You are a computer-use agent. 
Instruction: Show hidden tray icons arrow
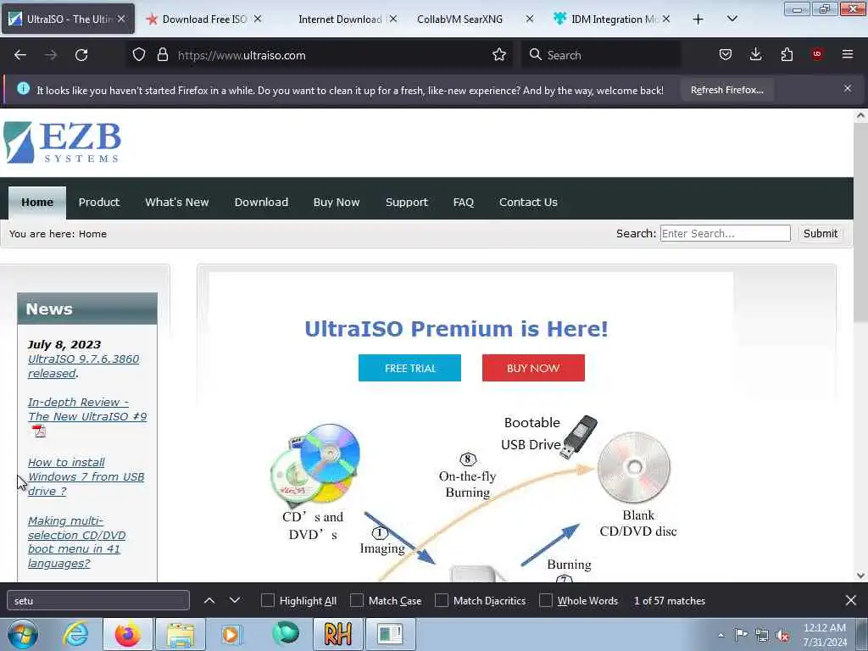coord(721,635)
